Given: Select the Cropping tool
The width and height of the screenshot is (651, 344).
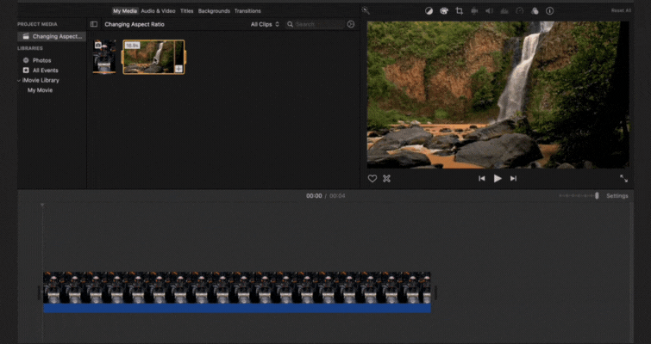Looking at the screenshot, I should [x=459, y=11].
